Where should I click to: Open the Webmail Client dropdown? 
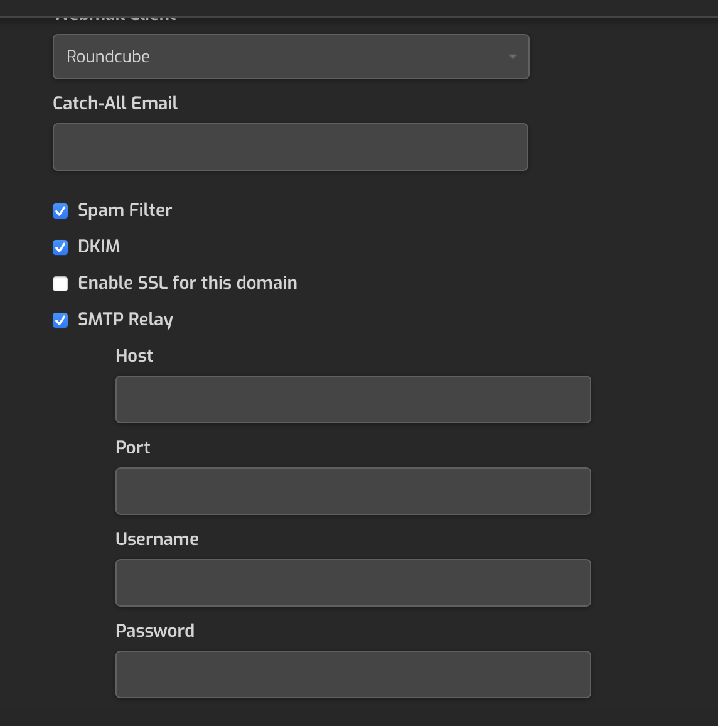click(291, 56)
